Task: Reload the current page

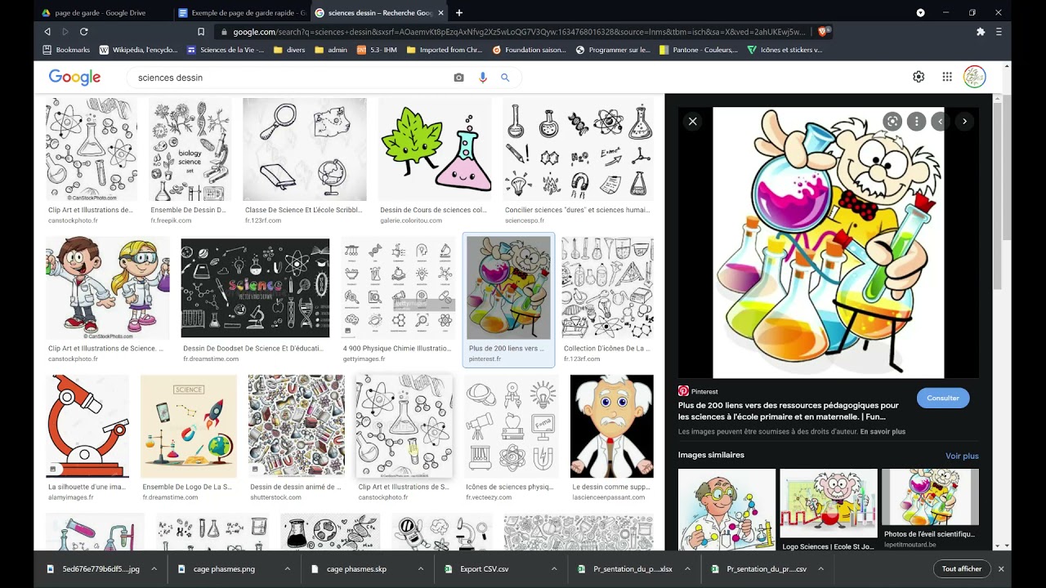Action: [x=83, y=32]
